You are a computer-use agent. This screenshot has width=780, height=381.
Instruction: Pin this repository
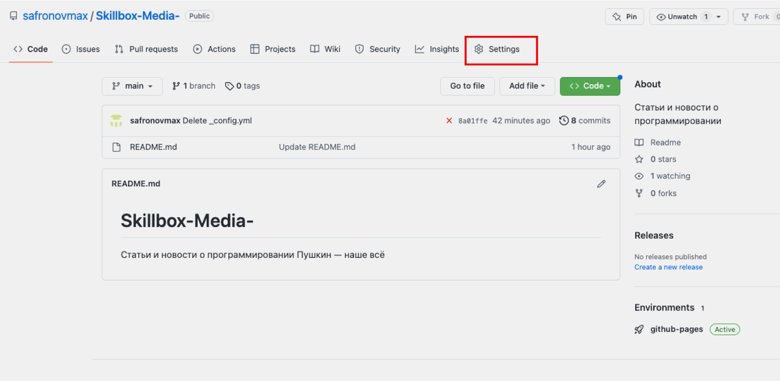(625, 17)
